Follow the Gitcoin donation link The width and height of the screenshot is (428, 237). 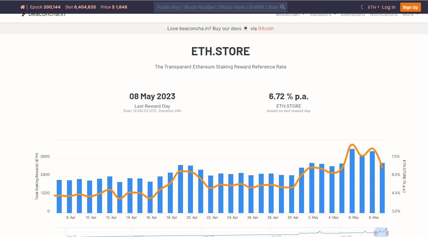(x=266, y=28)
